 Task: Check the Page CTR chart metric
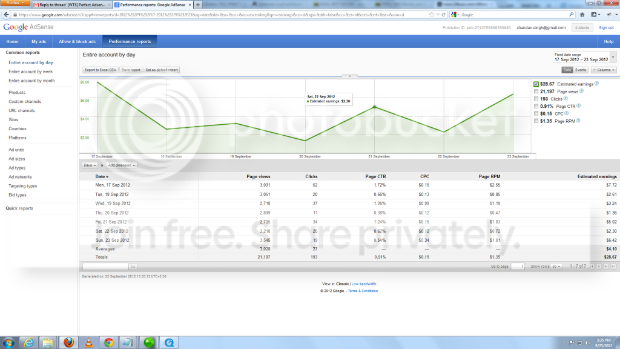pyautogui.click(x=536, y=106)
